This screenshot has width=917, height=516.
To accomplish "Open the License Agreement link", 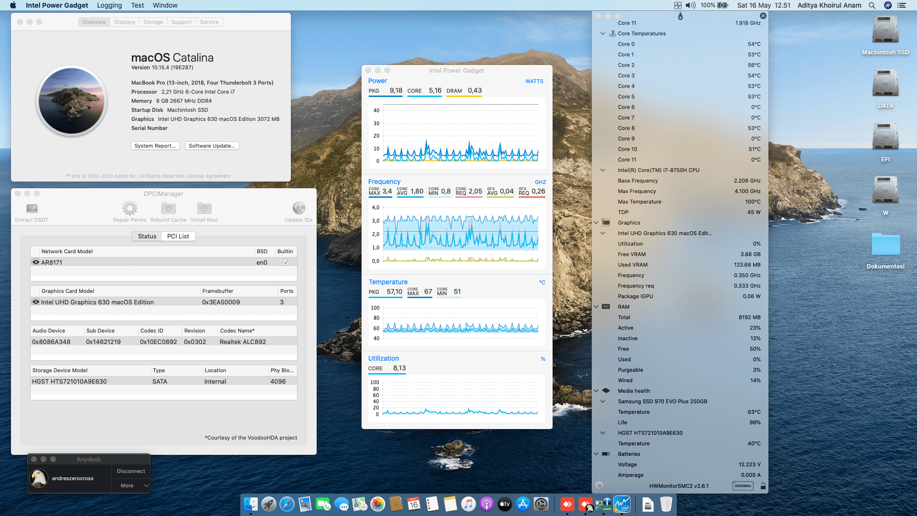I will tap(209, 176).
